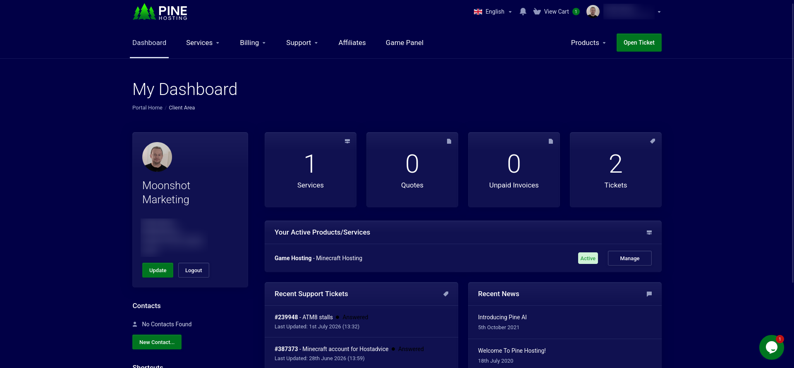Click the person icon beside No Contacts Found
The height and width of the screenshot is (368, 794).
(x=135, y=324)
